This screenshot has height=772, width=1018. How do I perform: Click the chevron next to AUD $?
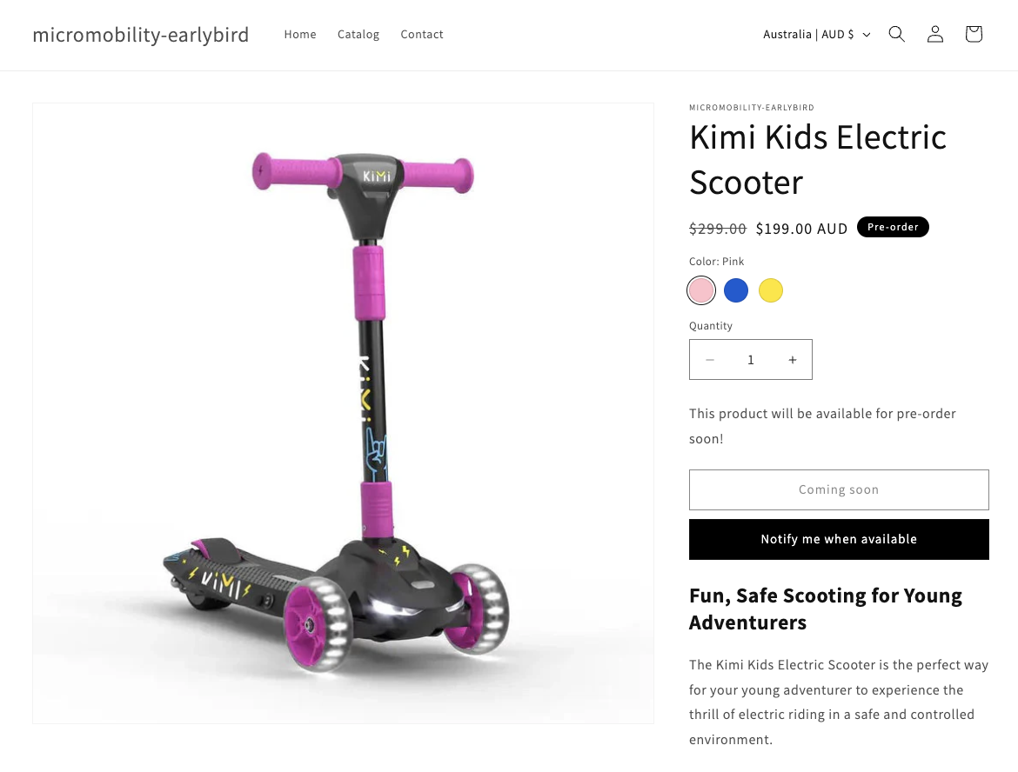click(x=866, y=35)
